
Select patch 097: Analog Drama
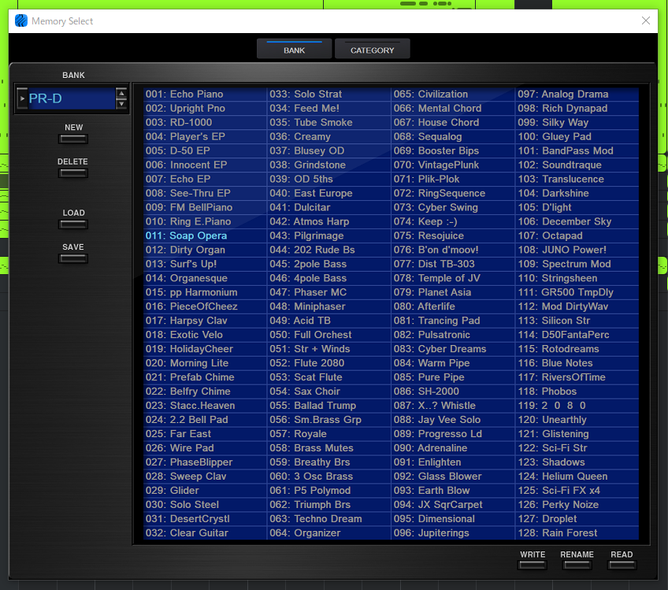(577, 95)
